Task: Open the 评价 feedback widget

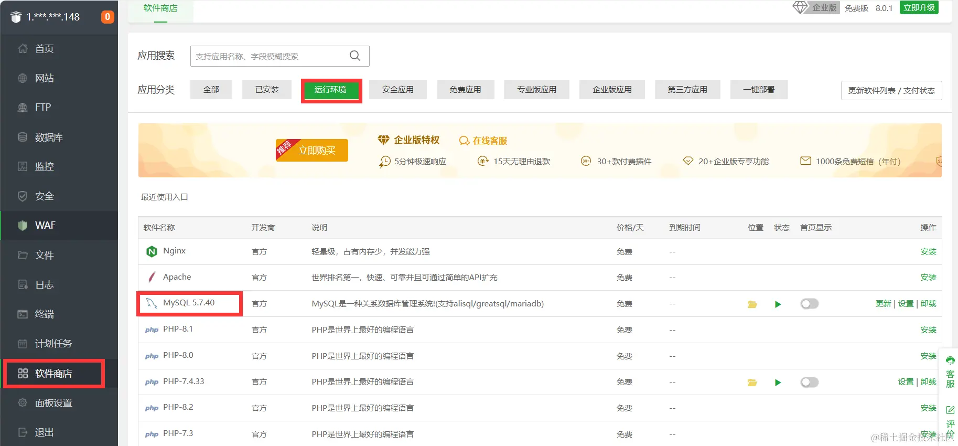Action: [x=950, y=422]
